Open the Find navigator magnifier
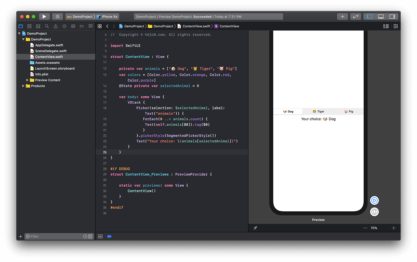417x262 pixels. tap(47, 26)
